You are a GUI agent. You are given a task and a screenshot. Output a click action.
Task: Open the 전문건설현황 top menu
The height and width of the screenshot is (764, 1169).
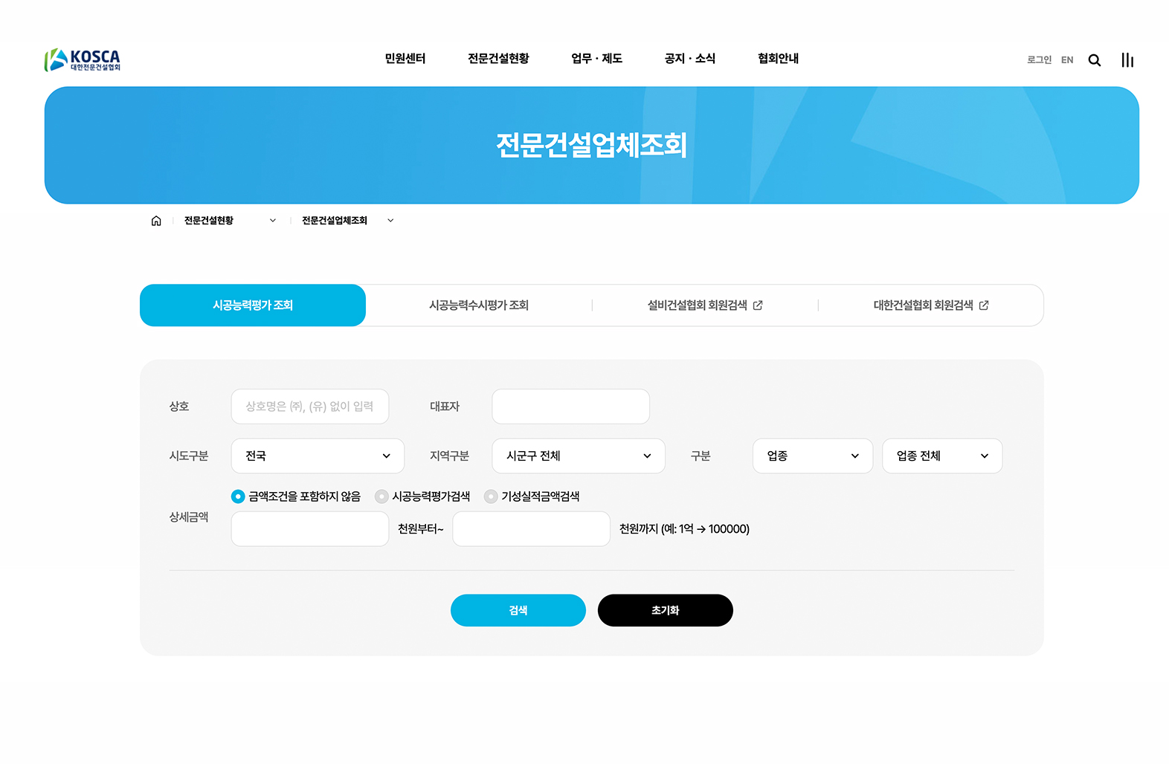click(498, 59)
